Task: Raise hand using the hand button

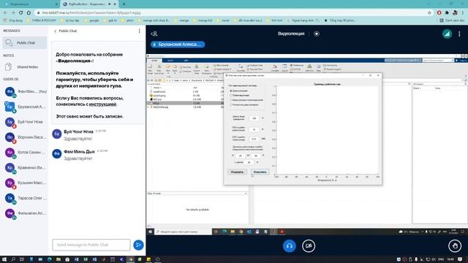Action: pos(455,246)
